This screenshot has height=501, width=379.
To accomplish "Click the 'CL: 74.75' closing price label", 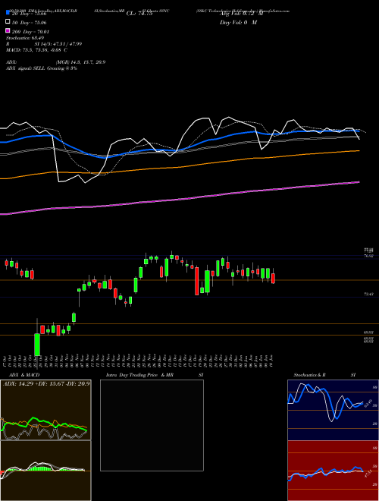I will pos(139,14).
